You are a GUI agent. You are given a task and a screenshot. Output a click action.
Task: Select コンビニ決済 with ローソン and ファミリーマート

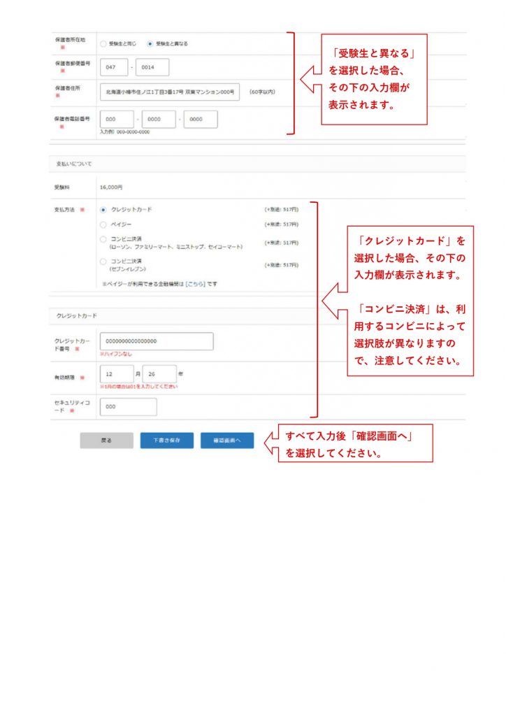(103, 240)
